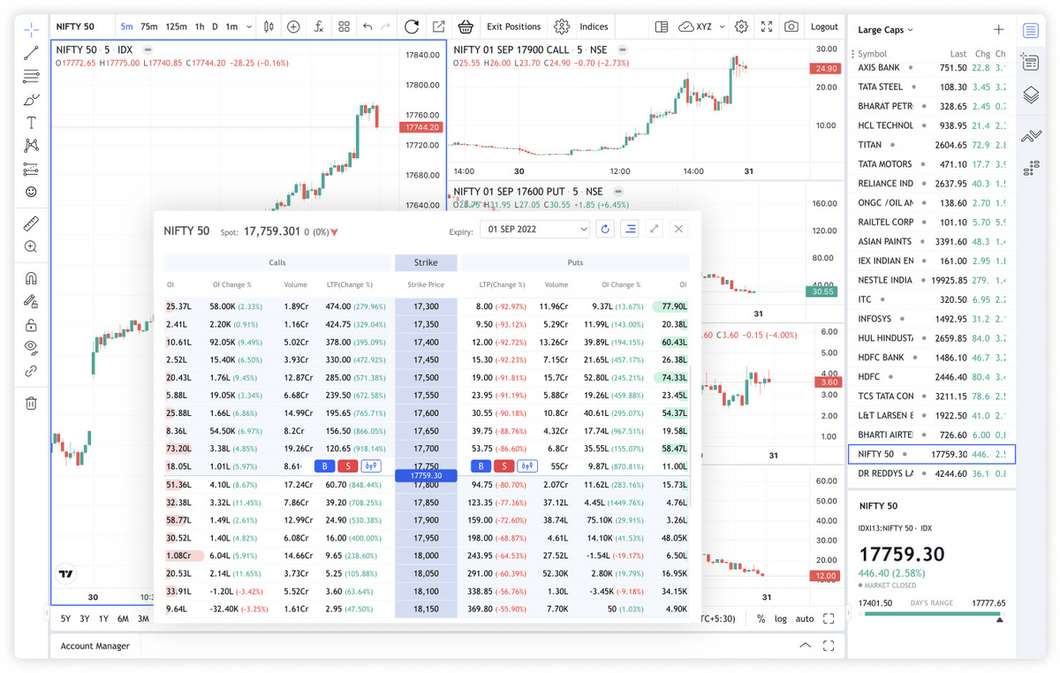Open the Fibonacci/horizontal lines tool
Image resolution: width=1060 pixels, height=673 pixels.
[x=31, y=76]
